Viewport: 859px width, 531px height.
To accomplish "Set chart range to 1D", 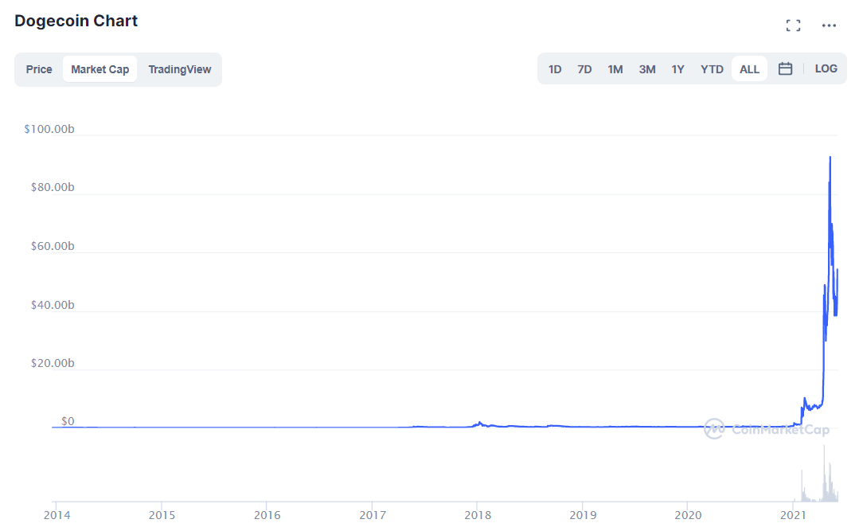I will pos(555,69).
